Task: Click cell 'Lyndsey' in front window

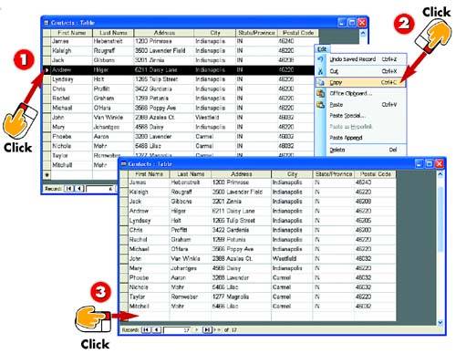Action: (x=149, y=221)
